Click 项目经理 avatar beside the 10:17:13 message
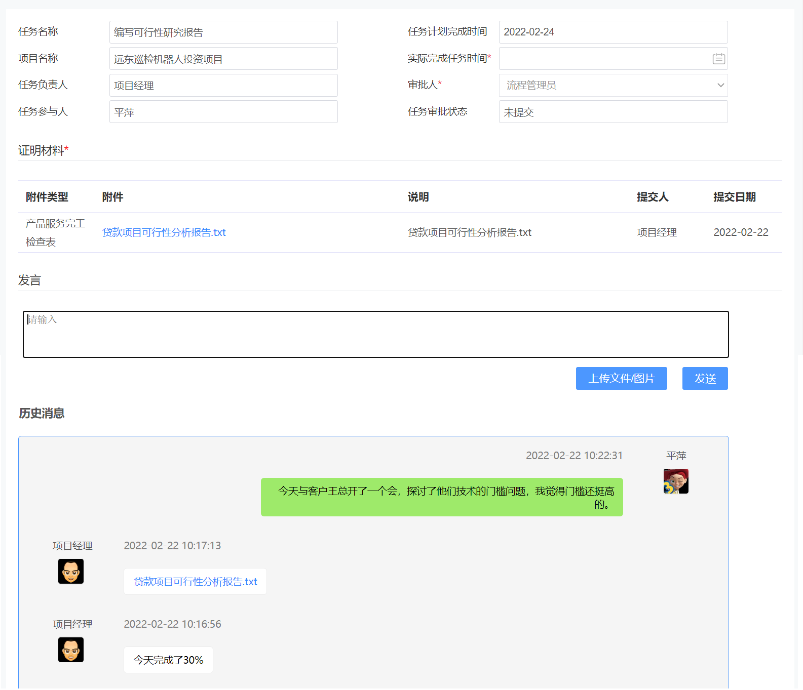The image size is (803, 690). click(71, 572)
